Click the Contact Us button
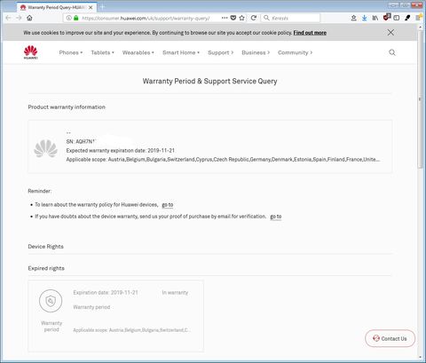Image resolution: width=426 pixels, height=363 pixels. point(390,338)
